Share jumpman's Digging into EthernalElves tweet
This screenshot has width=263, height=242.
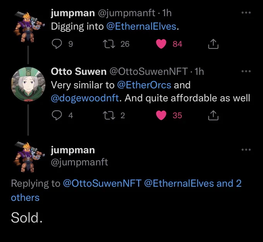[x=213, y=44]
